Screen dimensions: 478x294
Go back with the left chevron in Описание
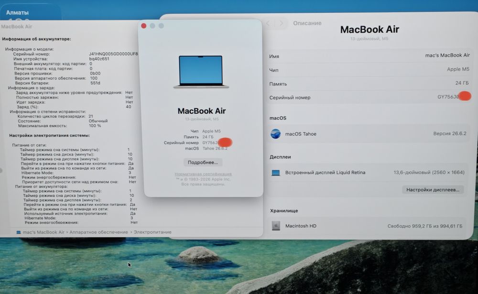268,23
